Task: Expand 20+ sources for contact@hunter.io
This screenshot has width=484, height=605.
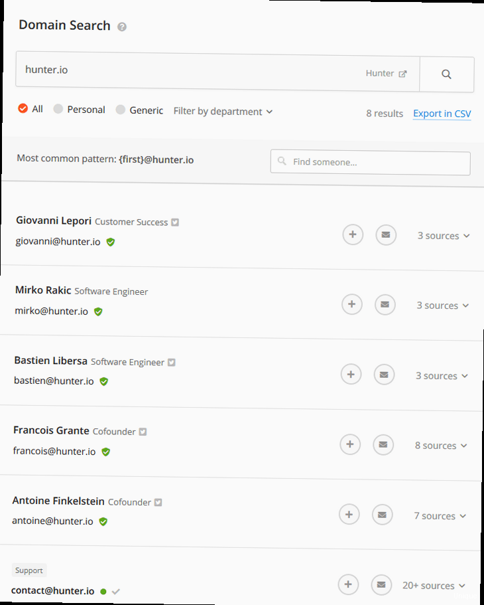Action: point(434,586)
